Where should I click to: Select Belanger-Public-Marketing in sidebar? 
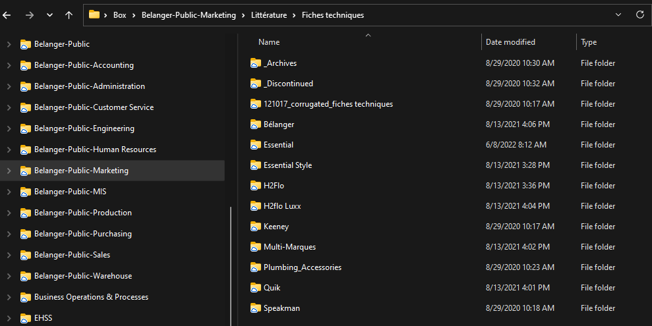tap(81, 171)
